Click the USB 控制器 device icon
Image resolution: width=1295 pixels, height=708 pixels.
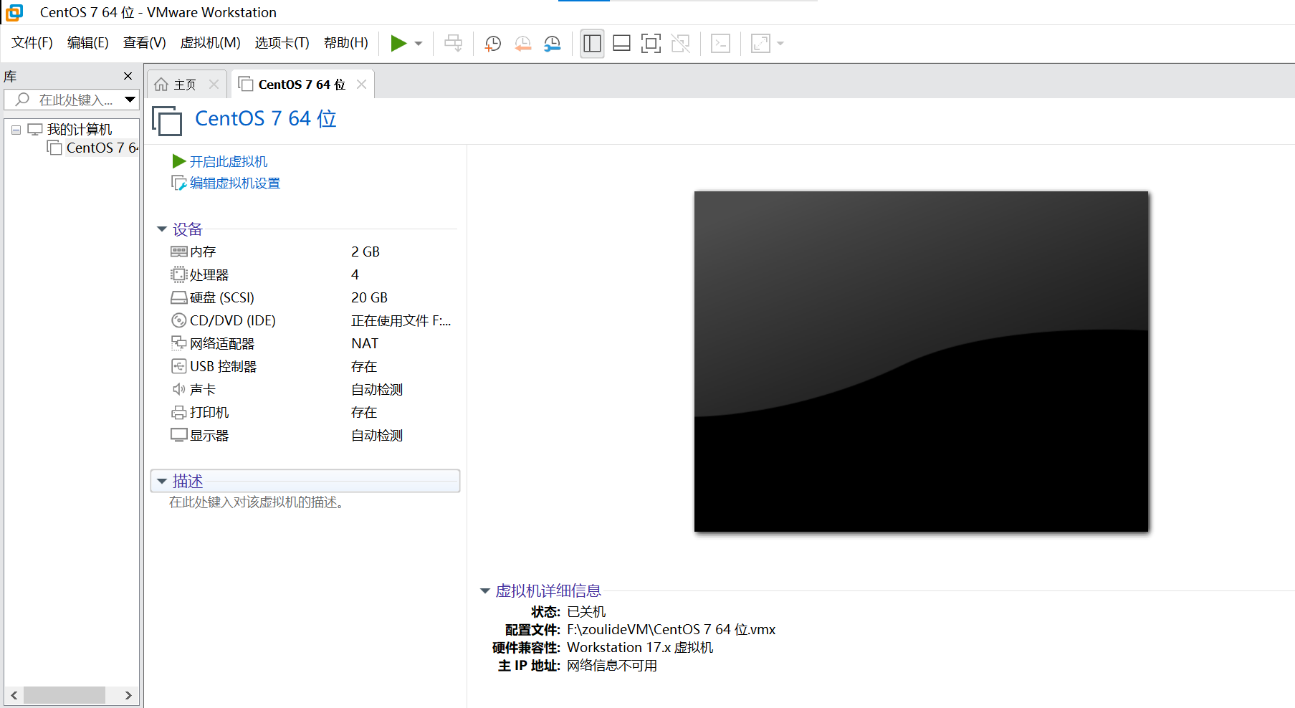178,366
